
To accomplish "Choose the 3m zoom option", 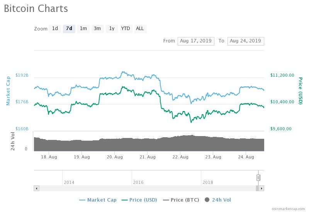I will 97,29.
